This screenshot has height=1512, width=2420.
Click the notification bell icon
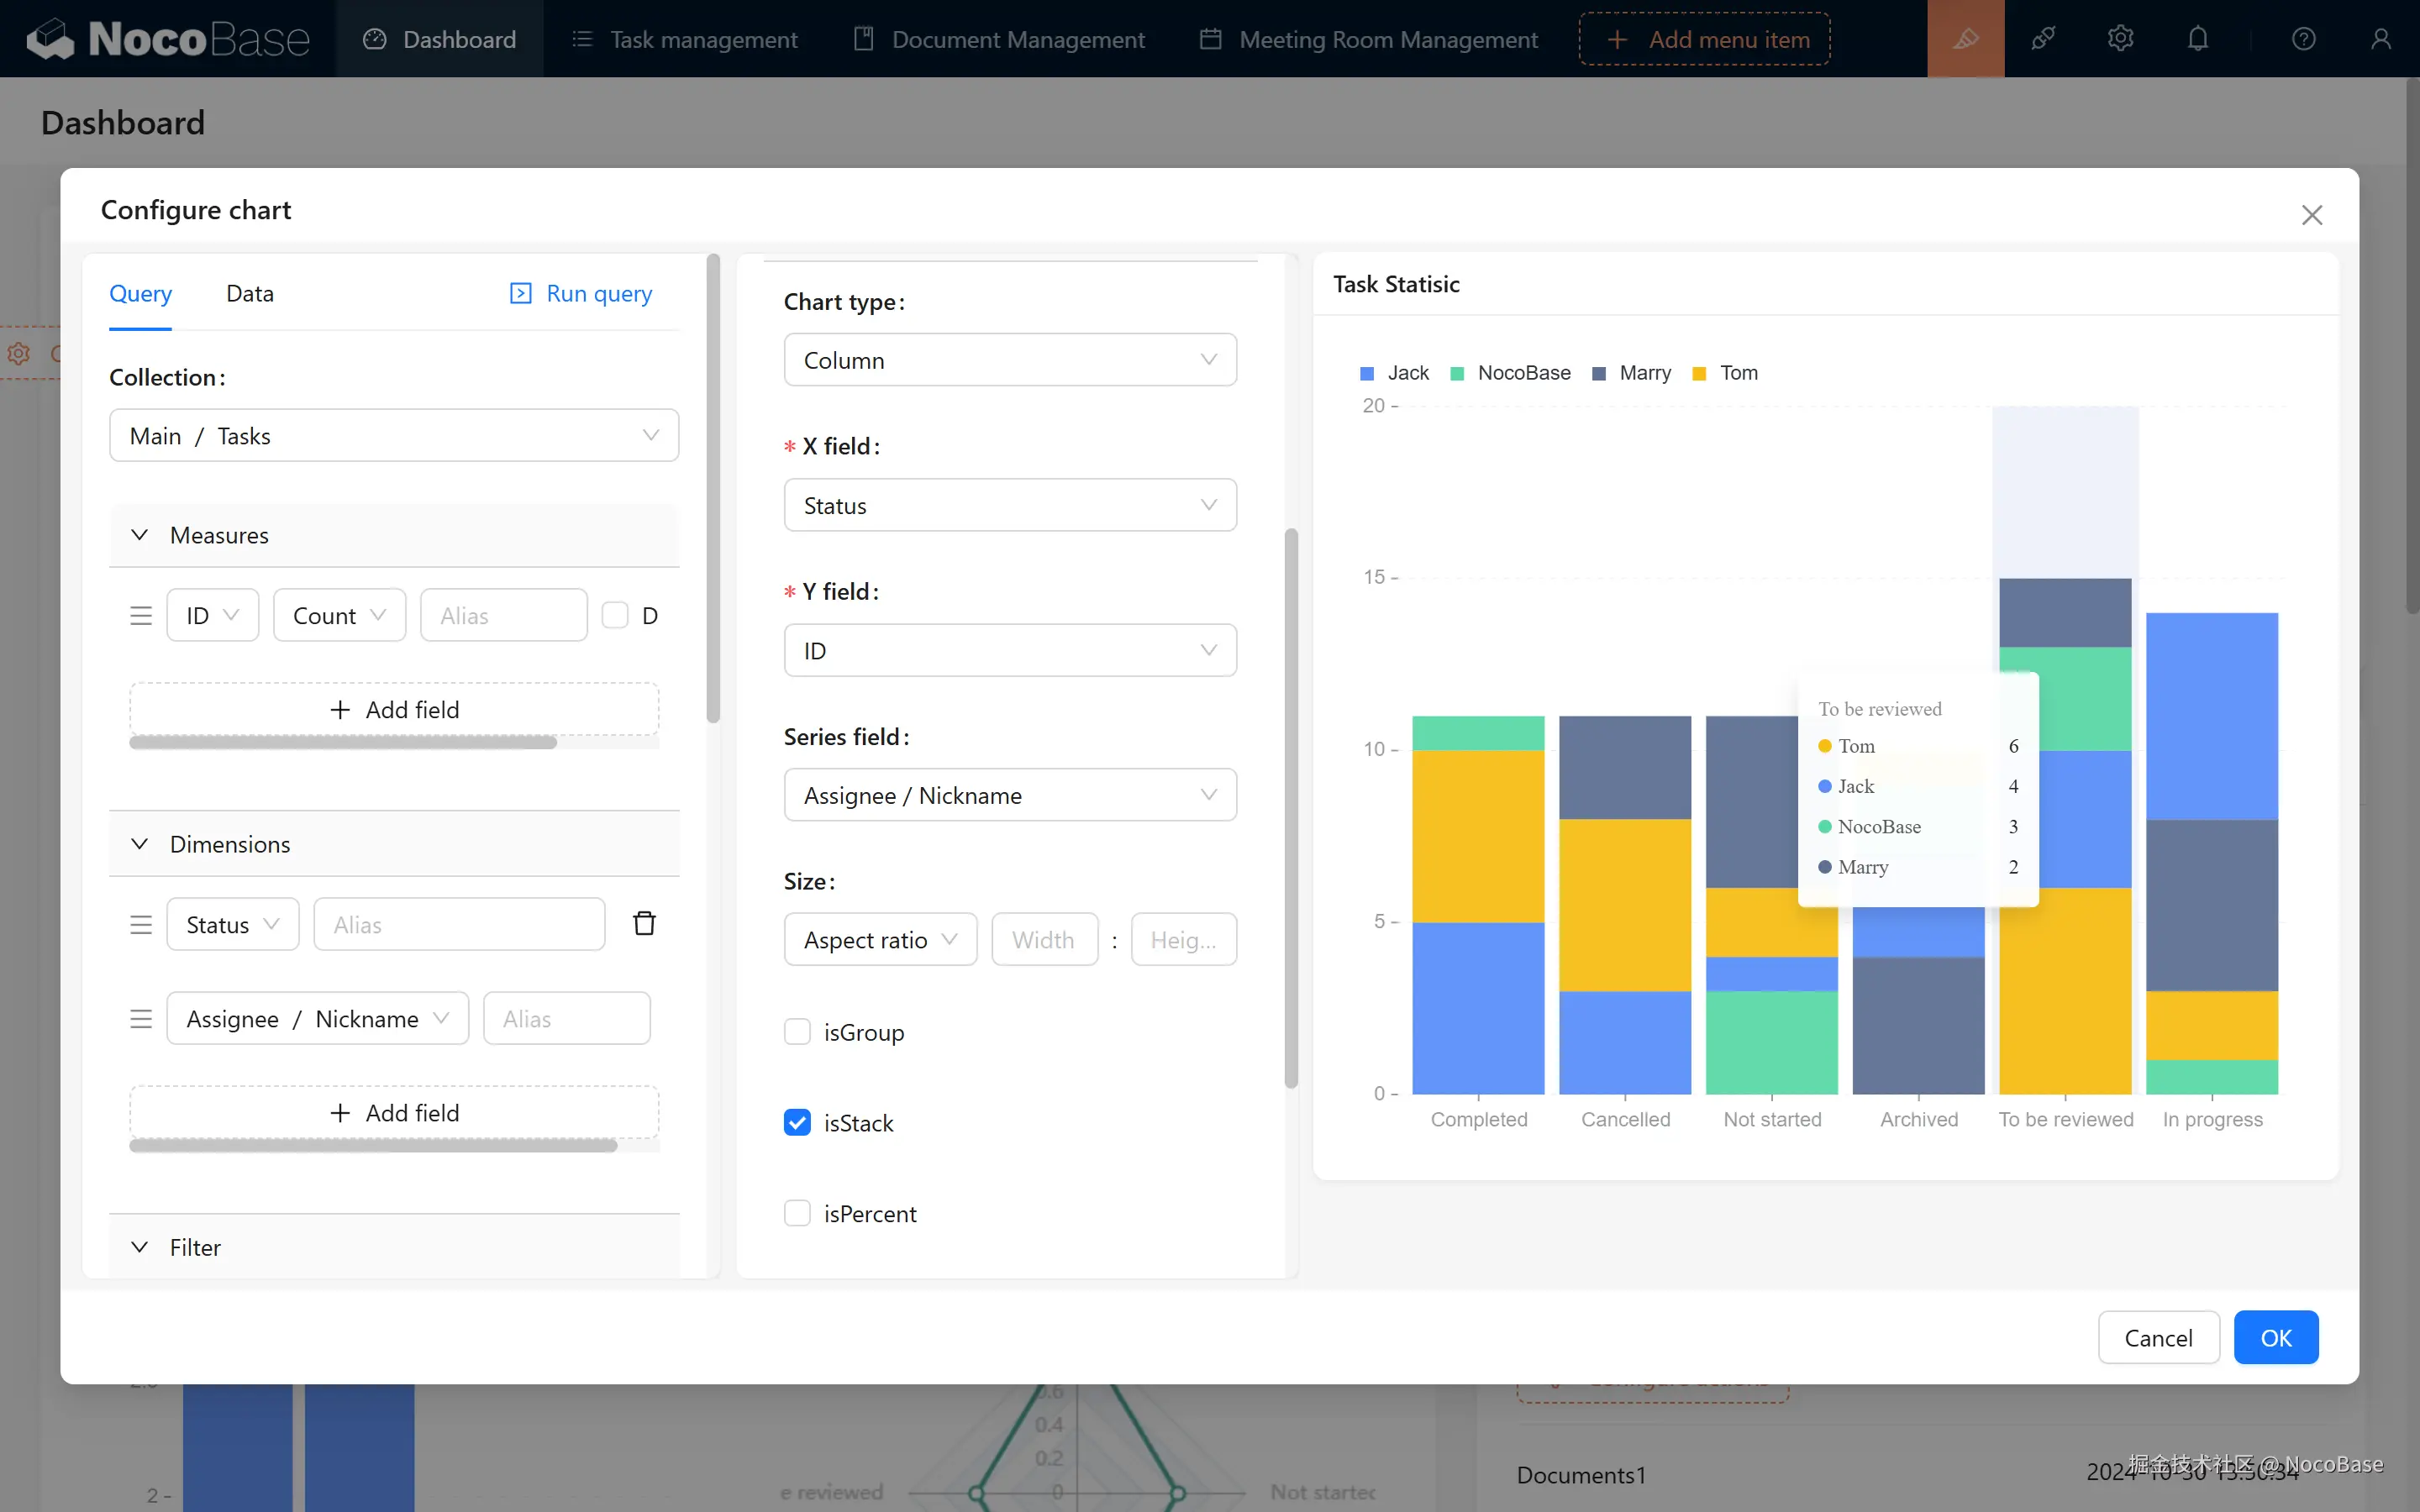click(x=2197, y=39)
